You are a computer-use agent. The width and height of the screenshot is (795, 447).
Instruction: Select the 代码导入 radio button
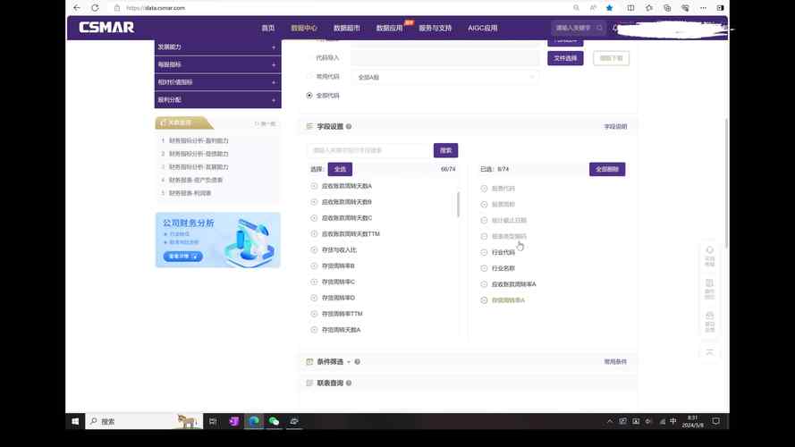tap(309, 58)
